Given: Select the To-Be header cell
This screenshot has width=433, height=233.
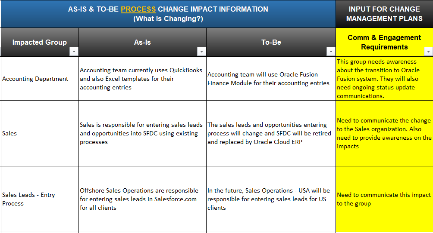Looking at the screenshot, I should (x=271, y=42).
